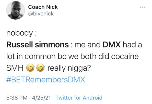Visit the @blvcnick handle

click(41, 14)
